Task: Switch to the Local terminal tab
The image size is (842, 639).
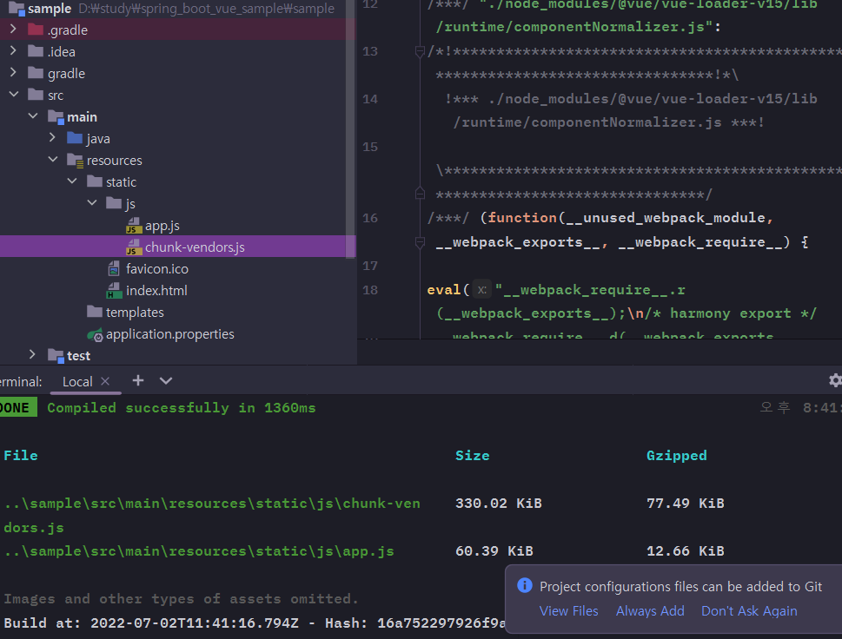Action: click(x=76, y=380)
